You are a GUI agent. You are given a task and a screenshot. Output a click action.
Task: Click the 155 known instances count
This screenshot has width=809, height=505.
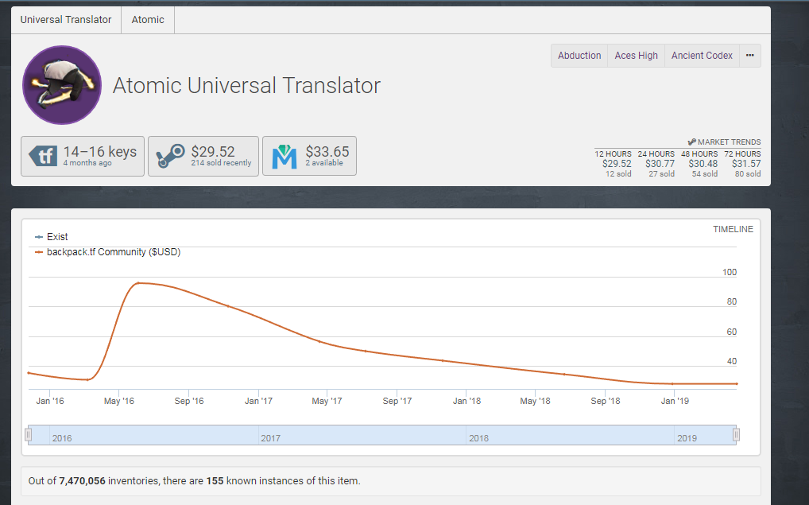[215, 480]
